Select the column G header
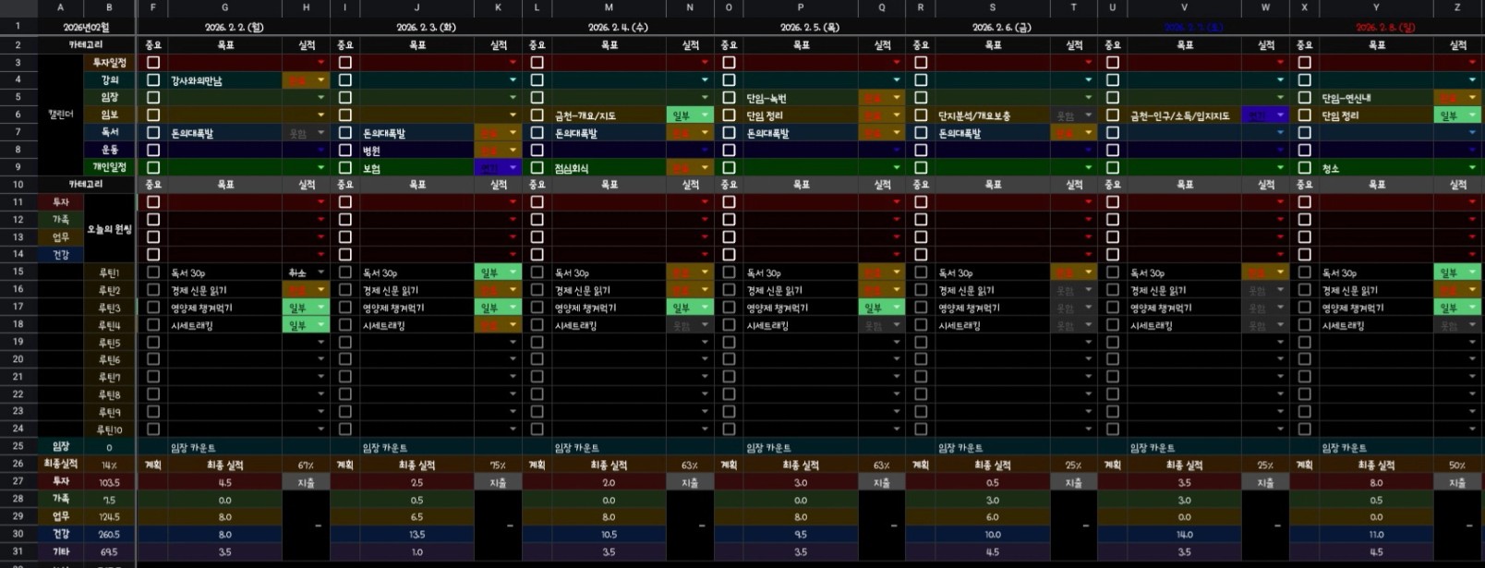1485x568 pixels. pos(224,7)
